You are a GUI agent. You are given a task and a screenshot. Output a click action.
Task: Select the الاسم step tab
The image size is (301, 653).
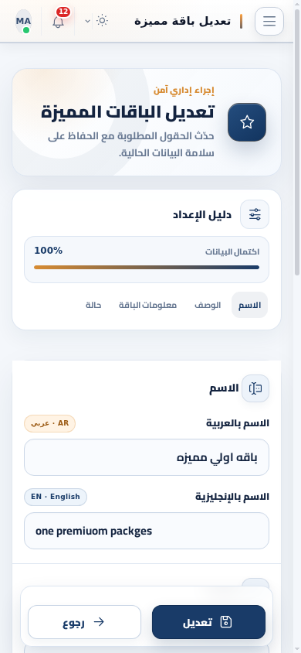tap(249, 306)
